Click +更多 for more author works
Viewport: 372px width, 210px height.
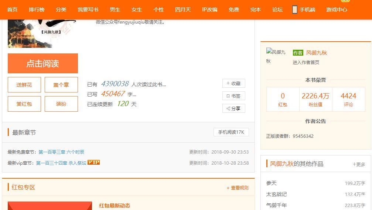[359, 164]
